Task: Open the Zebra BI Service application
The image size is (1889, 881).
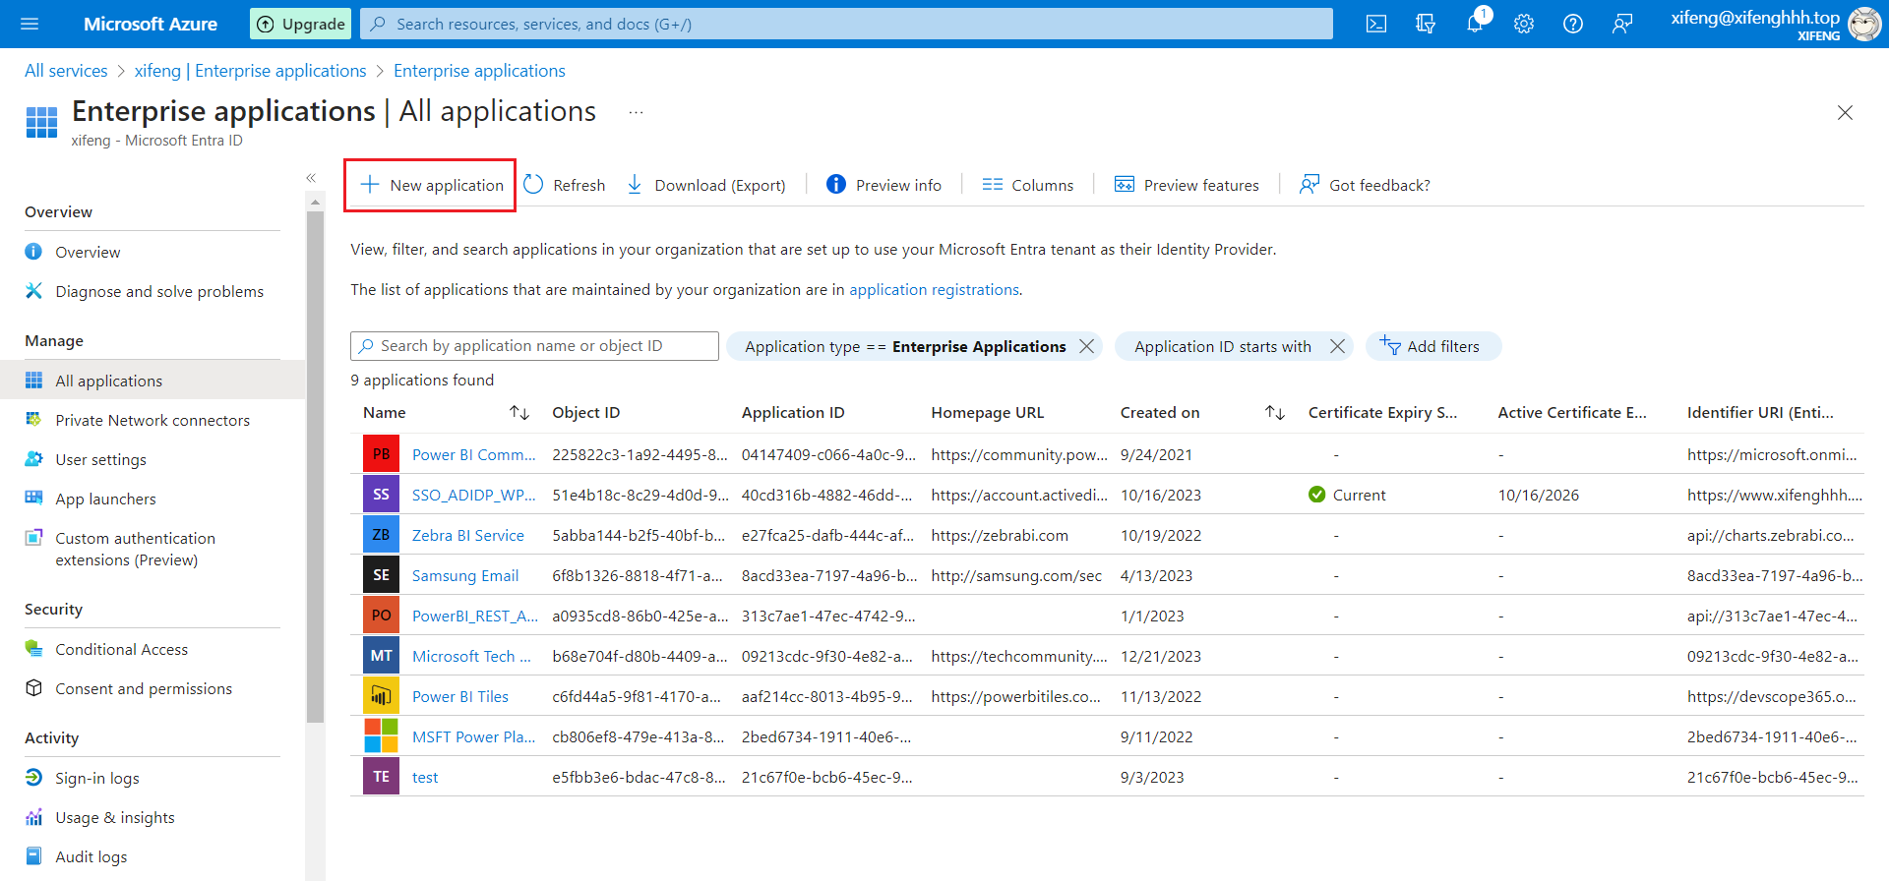Action: (468, 536)
